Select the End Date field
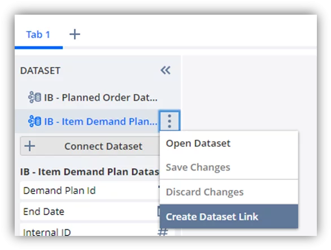The image size is (331, 250). click(x=90, y=212)
